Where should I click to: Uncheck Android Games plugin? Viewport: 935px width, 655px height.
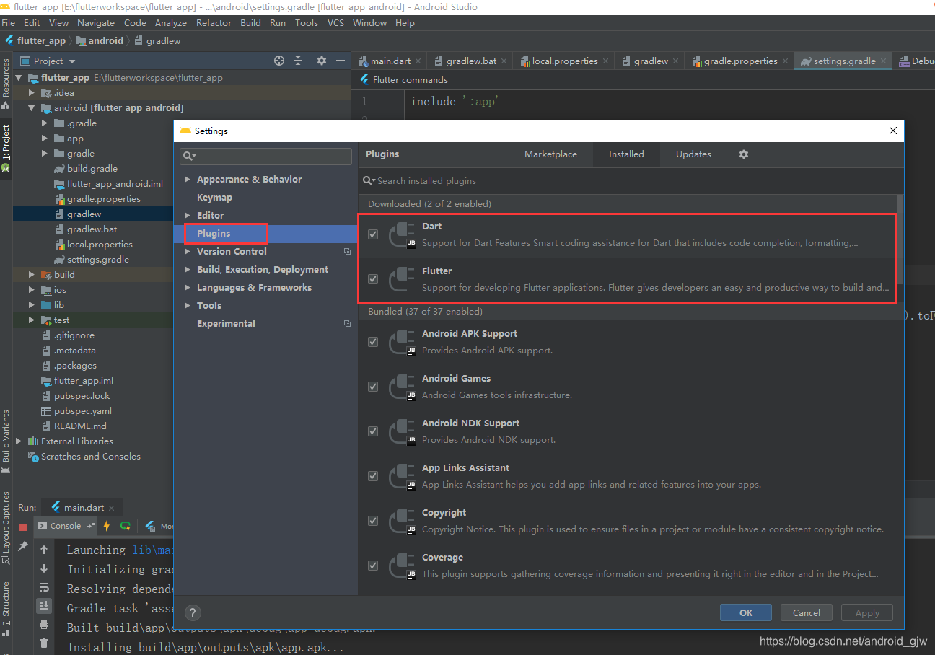point(373,387)
